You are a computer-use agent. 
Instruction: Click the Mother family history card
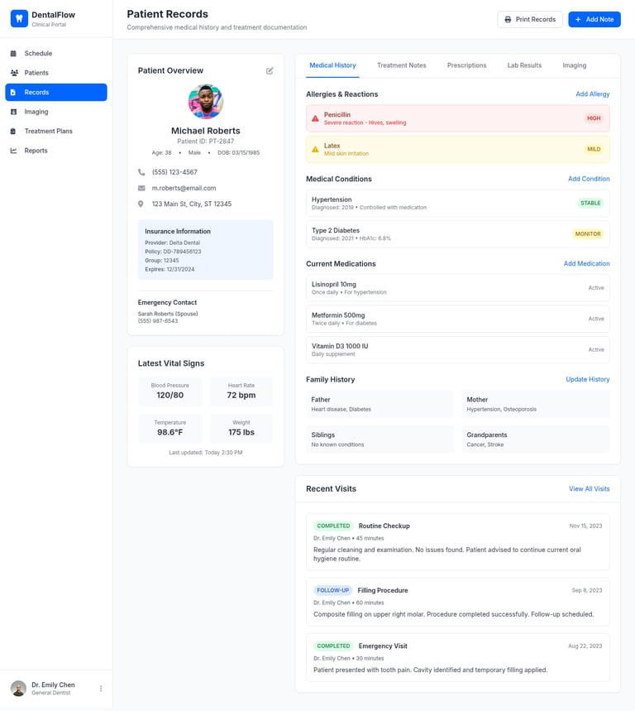pos(535,404)
